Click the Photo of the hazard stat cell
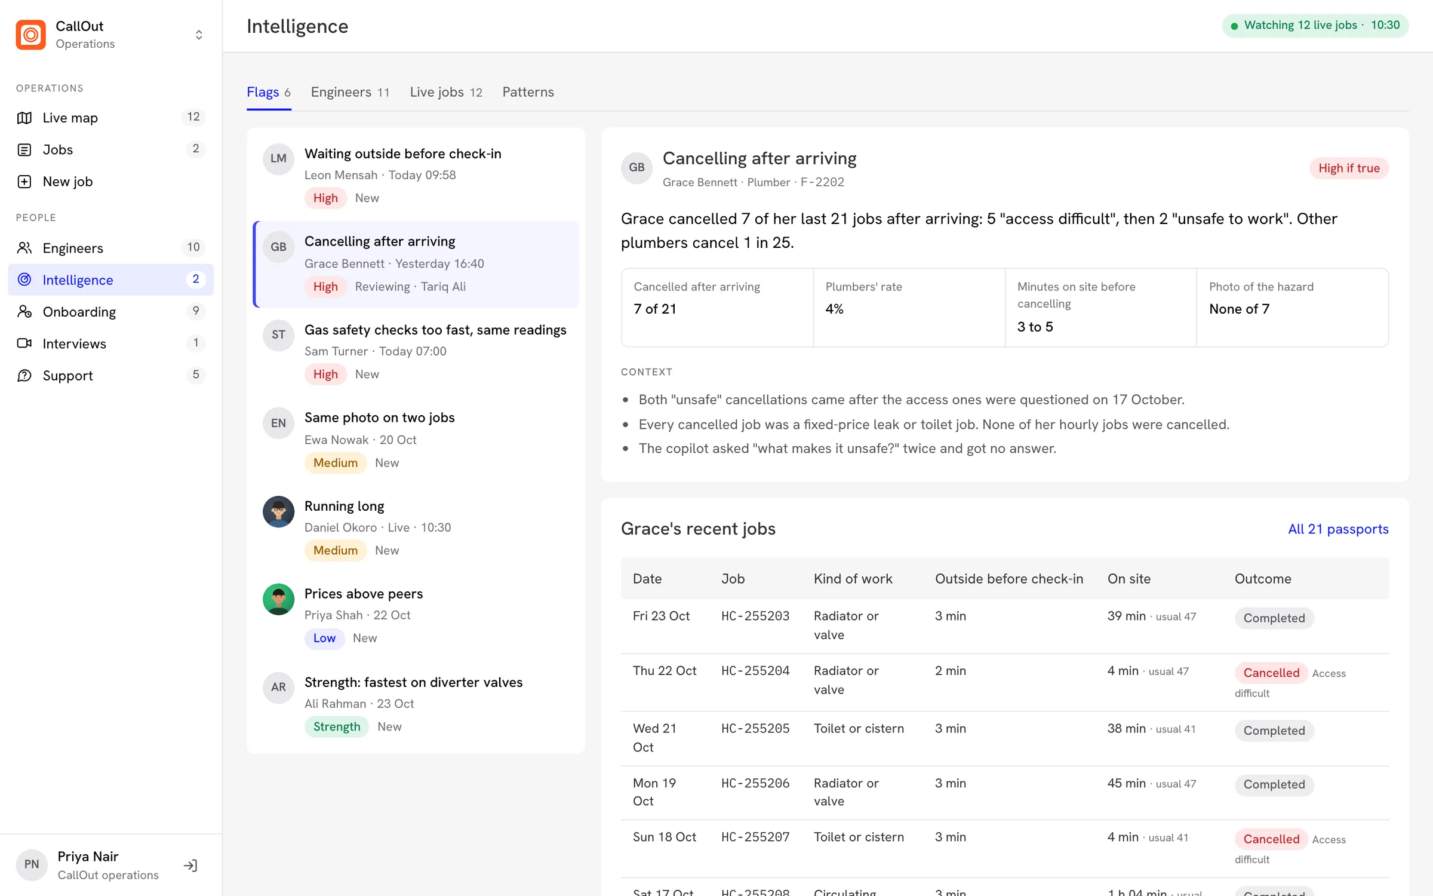The height and width of the screenshot is (896, 1433). pyautogui.click(x=1292, y=308)
